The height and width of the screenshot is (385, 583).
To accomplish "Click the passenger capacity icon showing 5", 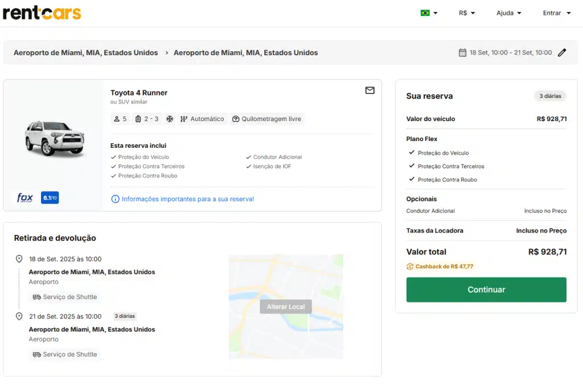I will (116, 119).
